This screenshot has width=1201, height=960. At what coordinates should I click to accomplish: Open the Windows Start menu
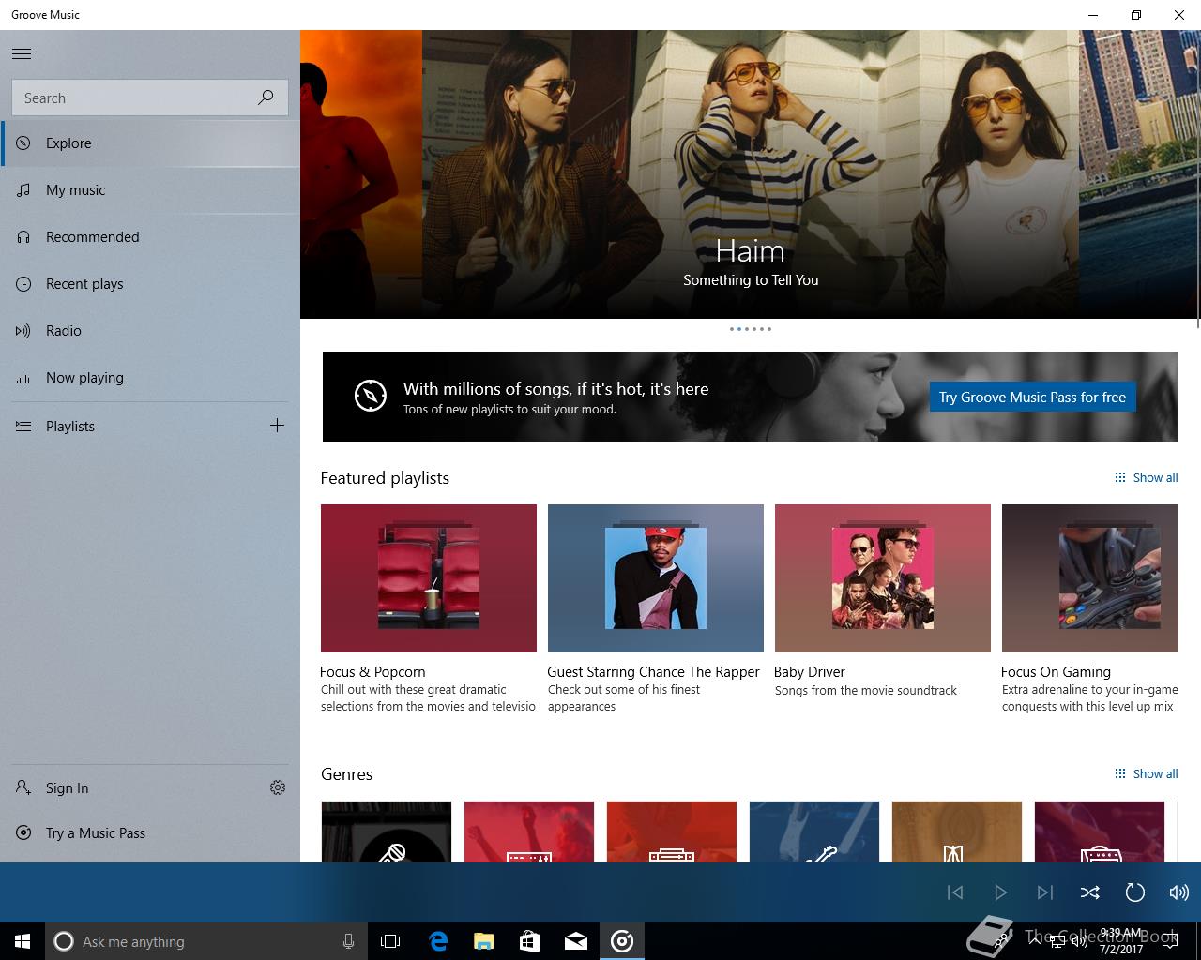pos(23,941)
